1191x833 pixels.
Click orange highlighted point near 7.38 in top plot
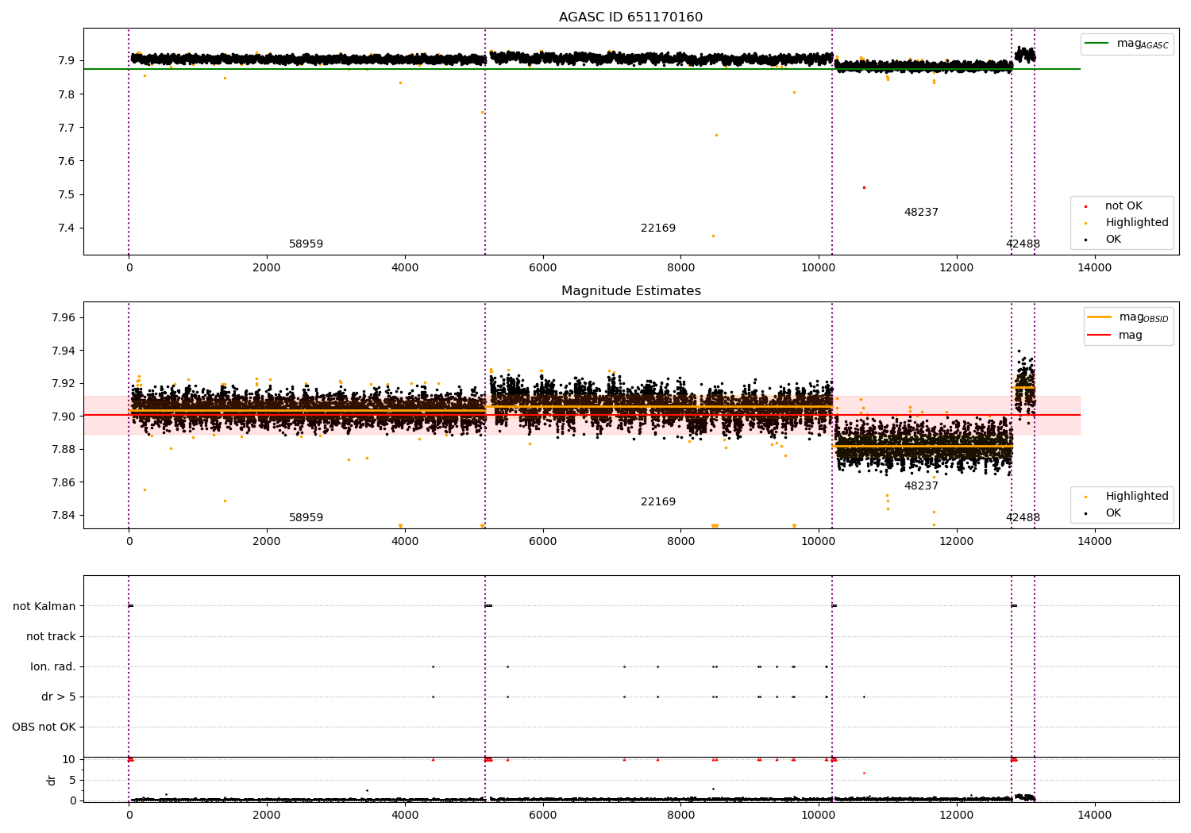click(713, 236)
